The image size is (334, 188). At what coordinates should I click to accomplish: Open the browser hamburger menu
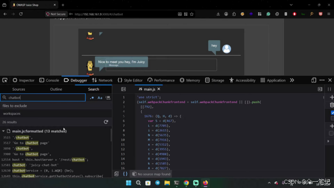(329, 14)
